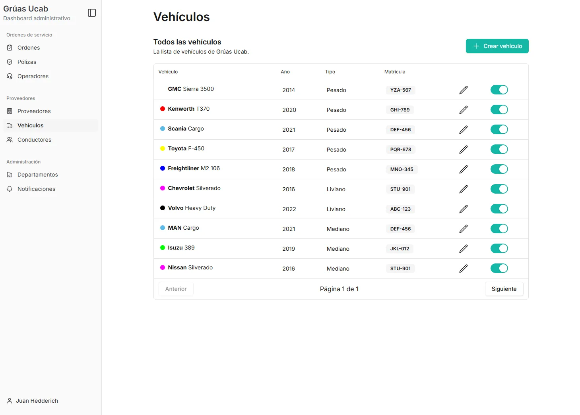
Task: Open the Notificaciones page
Action: coord(36,189)
